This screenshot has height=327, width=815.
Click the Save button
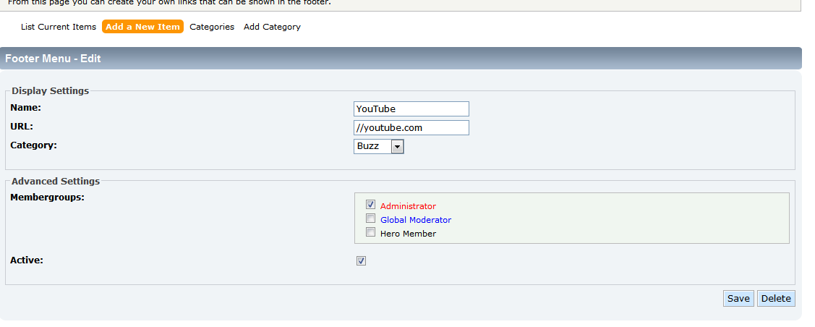coord(738,298)
